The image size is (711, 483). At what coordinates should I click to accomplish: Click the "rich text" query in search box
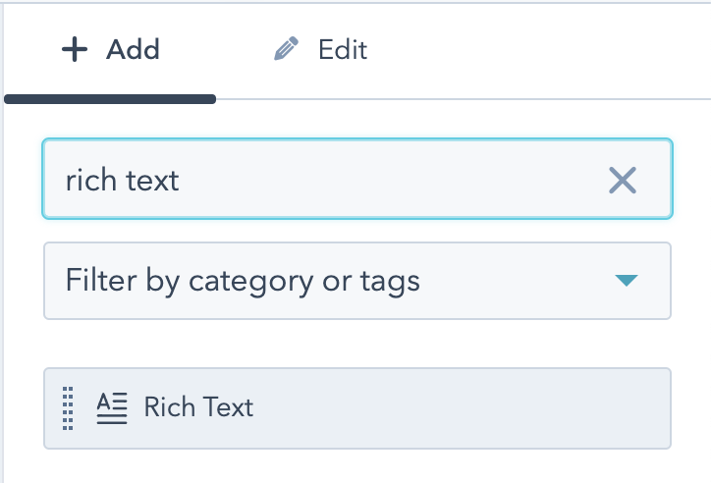click(x=122, y=180)
